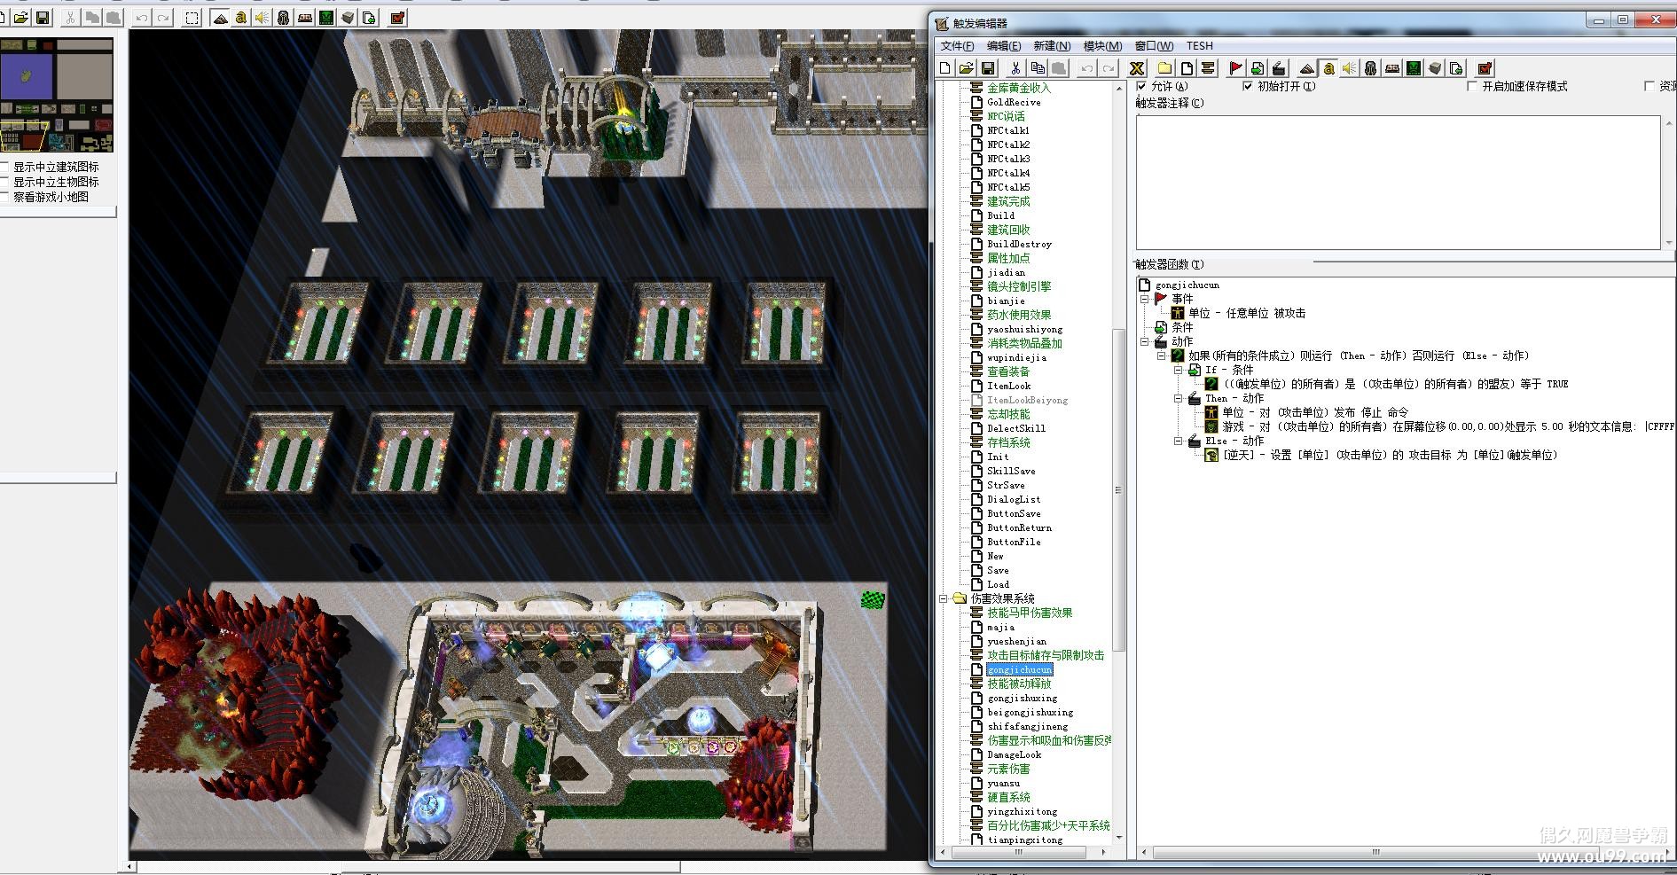The width and height of the screenshot is (1677, 875).
Task: Collapse the Then - 动作 branch
Action: point(1179,398)
